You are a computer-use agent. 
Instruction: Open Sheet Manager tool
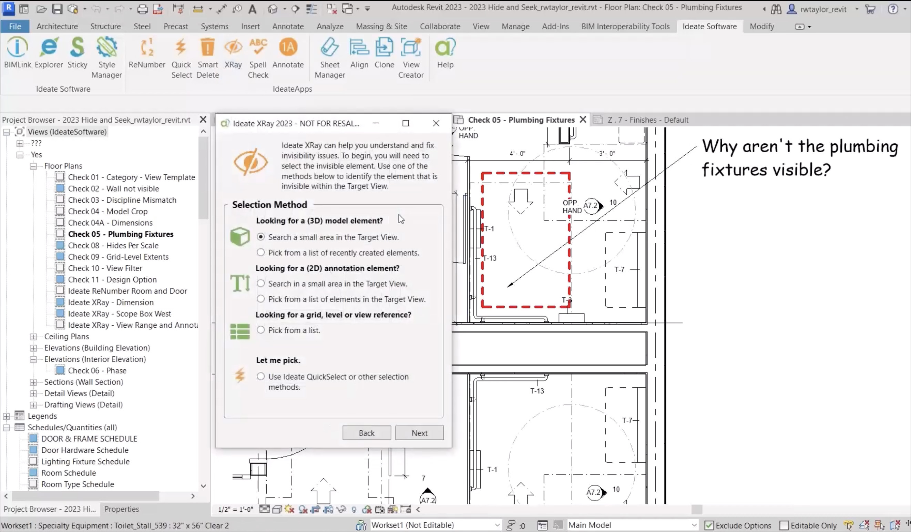click(x=330, y=58)
